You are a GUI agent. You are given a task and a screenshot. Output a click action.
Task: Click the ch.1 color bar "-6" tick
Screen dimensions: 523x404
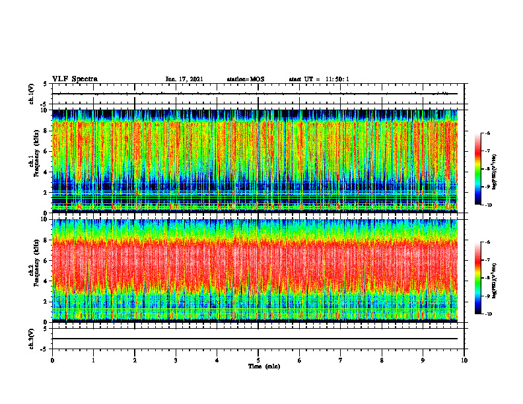click(487, 133)
